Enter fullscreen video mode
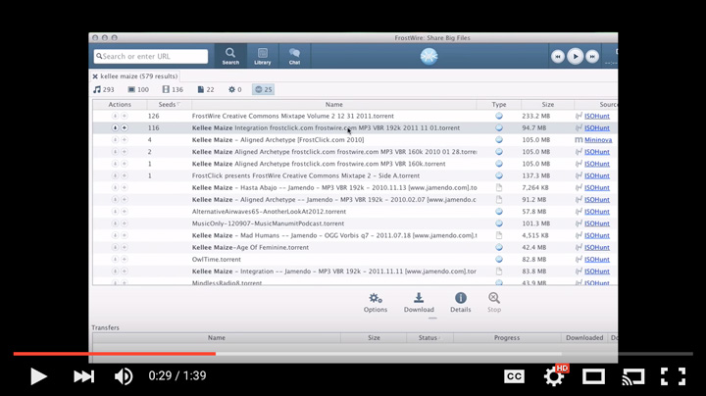The width and height of the screenshot is (706, 396). click(673, 376)
